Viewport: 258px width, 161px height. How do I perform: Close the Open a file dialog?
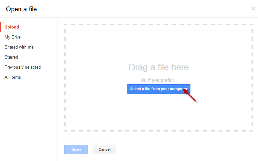253,8
